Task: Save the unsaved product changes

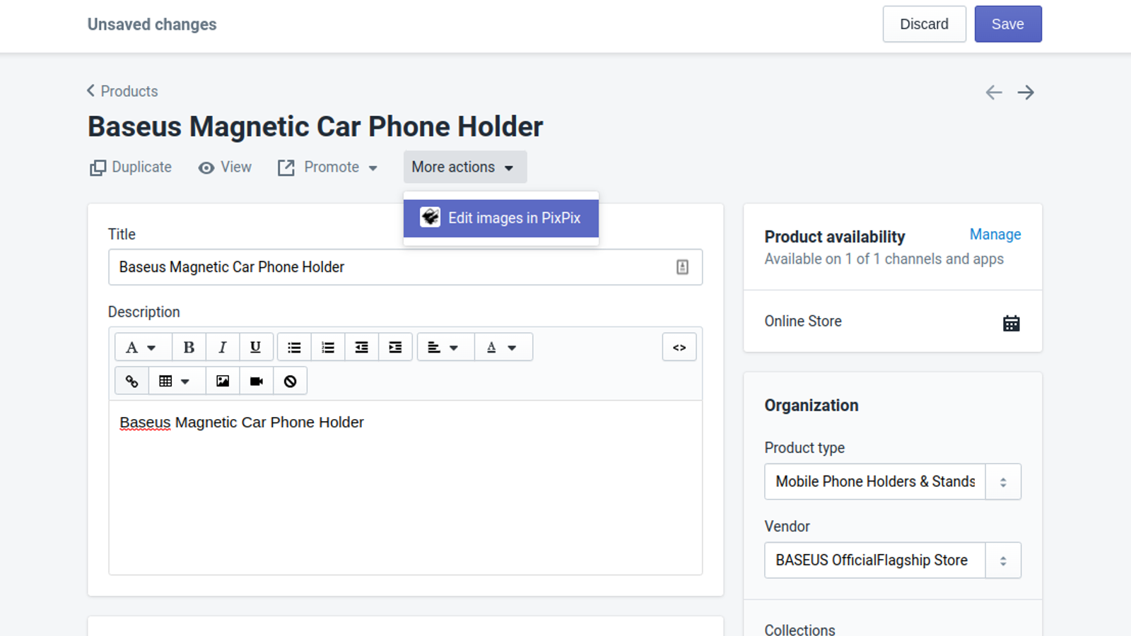Action: tap(1007, 24)
